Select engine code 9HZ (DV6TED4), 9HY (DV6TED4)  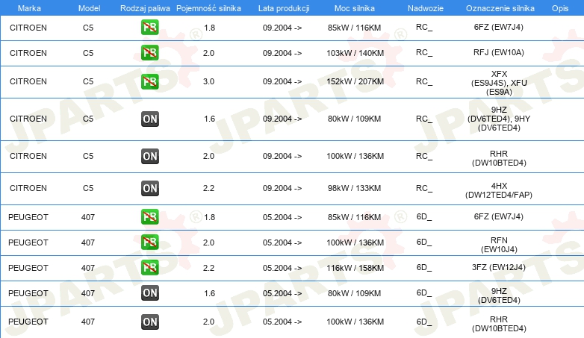(499, 119)
